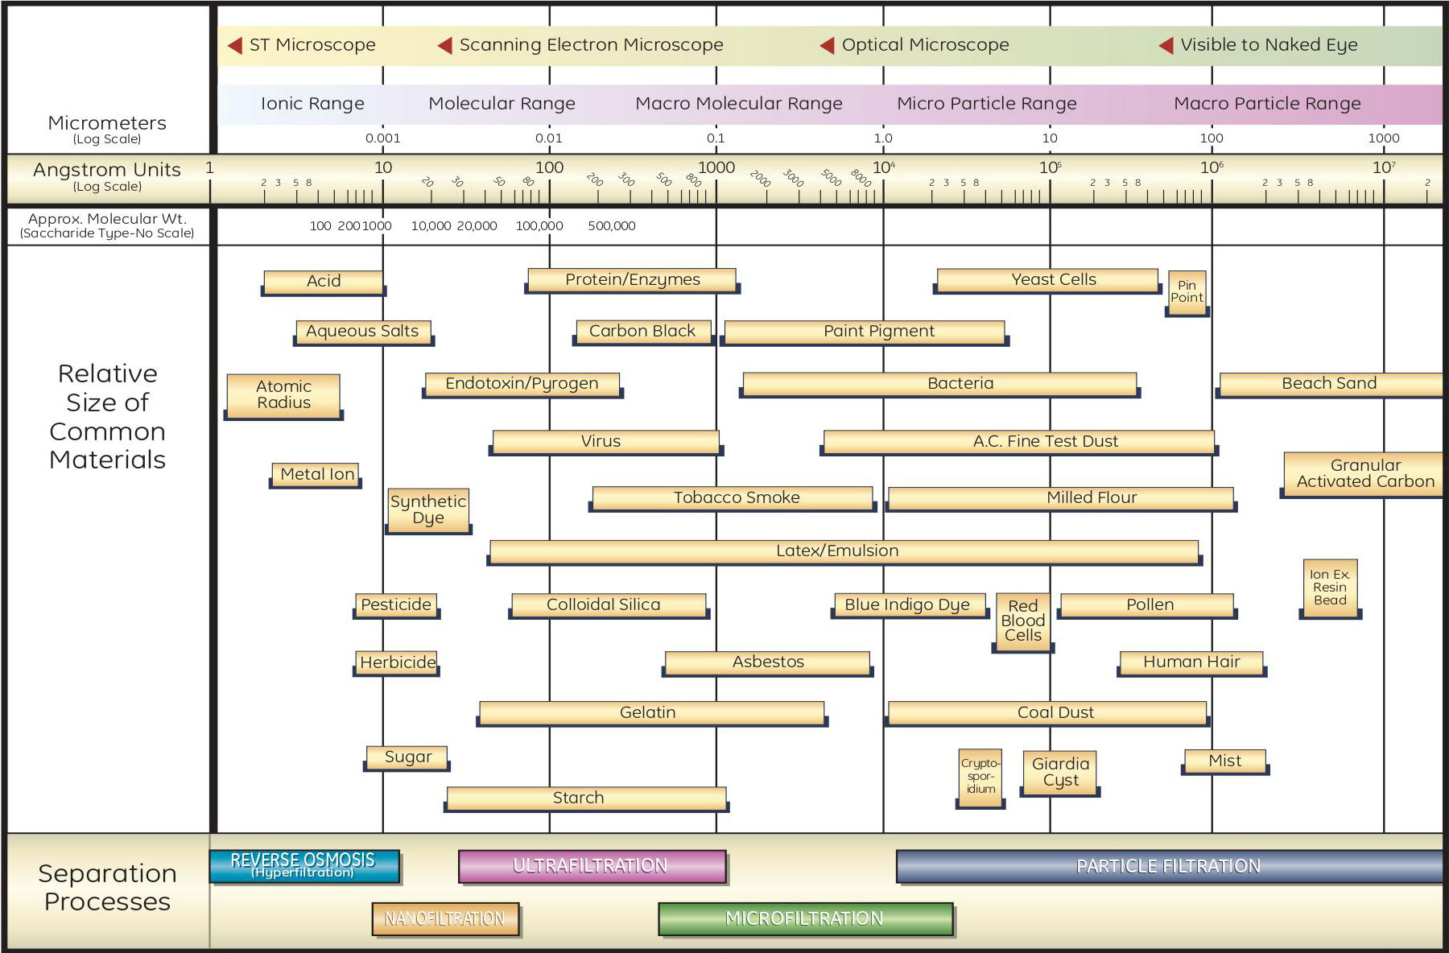
Task: Select the Ion Ex. Resin Bead box
Action: (1330, 588)
